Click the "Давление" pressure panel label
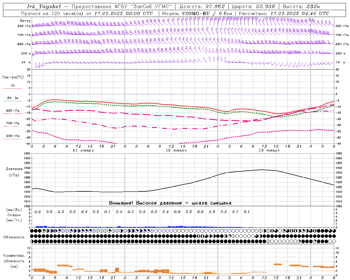Viewport: 350px width, 280px height. point(14,169)
